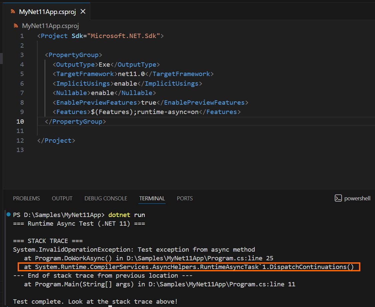The width and height of the screenshot is (375, 307).
Task: Click the feed icon in the MyNet11App.csproj tab
Action: coord(13,11)
